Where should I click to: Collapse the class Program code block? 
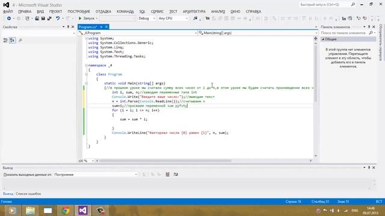coord(86,74)
